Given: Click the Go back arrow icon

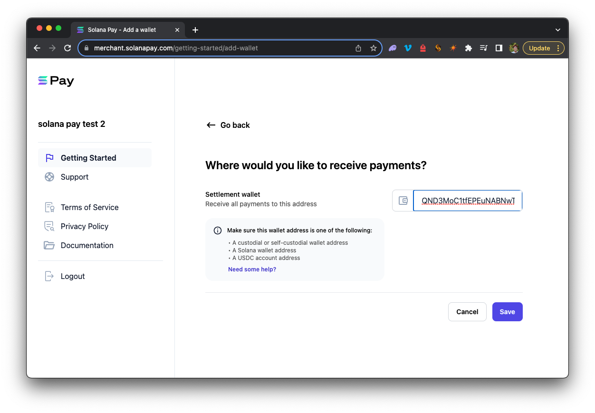Looking at the screenshot, I should [211, 125].
